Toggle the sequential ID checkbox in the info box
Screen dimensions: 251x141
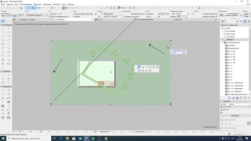tap(51, 16)
